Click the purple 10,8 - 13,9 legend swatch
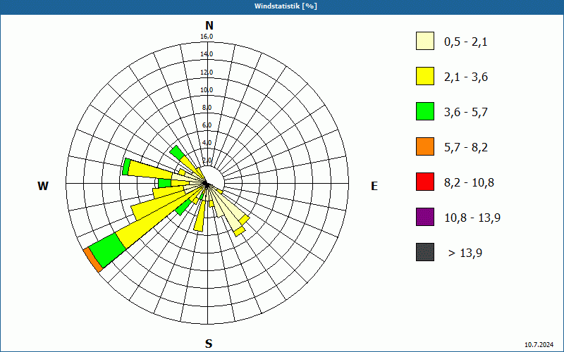This screenshot has height=352, width=564. [425, 217]
